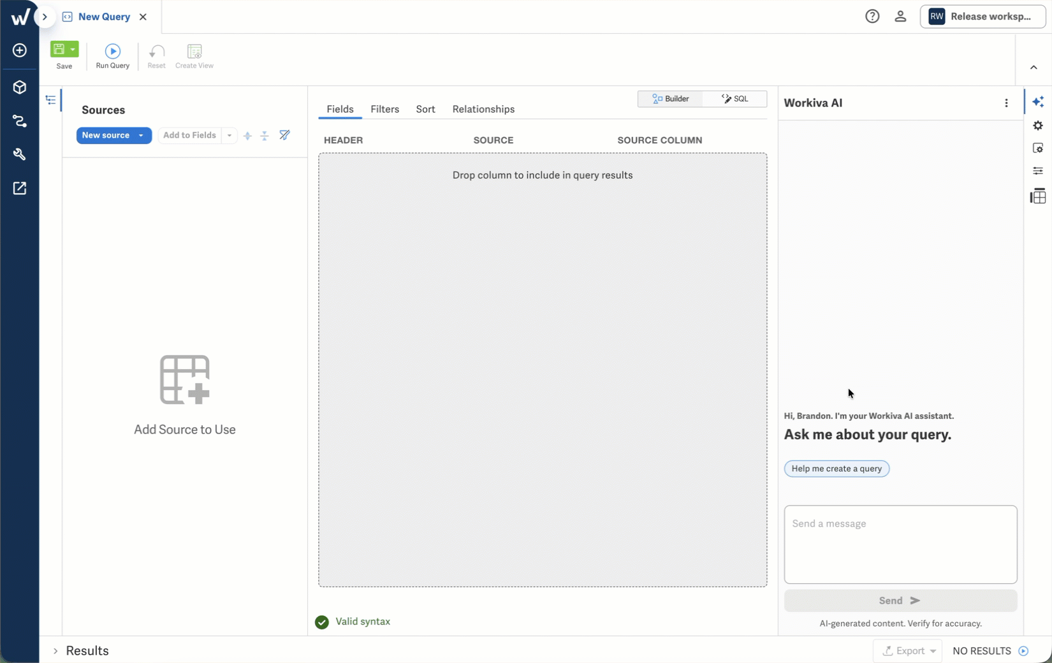This screenshot has height=663, width=1052.
Task: Click the collapse all sources icon
Action: [265, 135]
